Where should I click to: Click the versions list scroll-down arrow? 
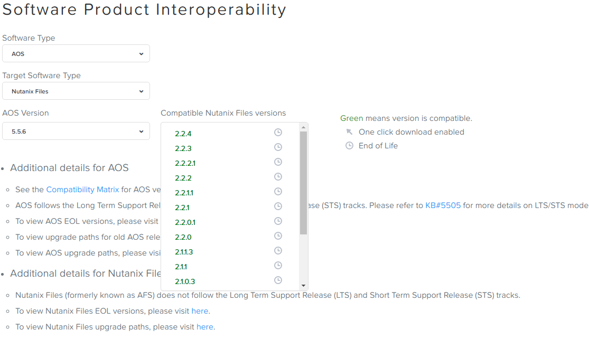coord(304,286)
